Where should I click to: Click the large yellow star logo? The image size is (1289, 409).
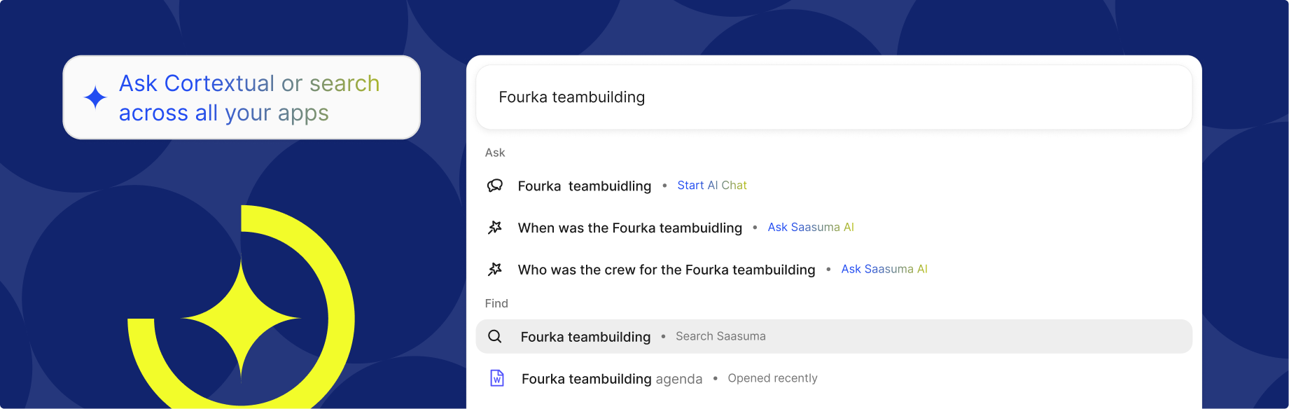tap(241, 319)
